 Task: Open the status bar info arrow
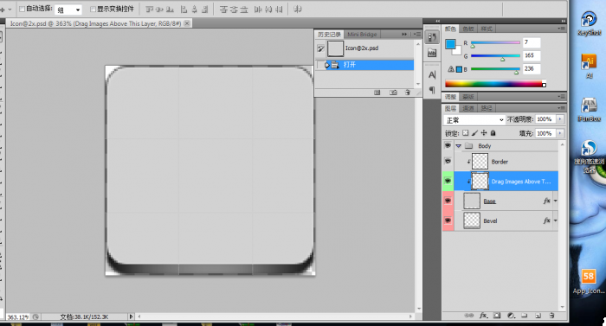pyautogui.click(x=131, y=316)
